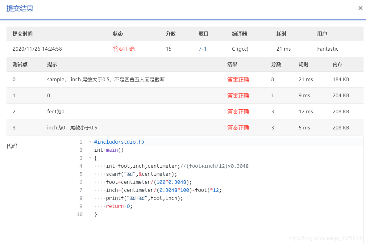
Task: Click the red 答案正确 status in top row
Action: [x=124, y=48]
